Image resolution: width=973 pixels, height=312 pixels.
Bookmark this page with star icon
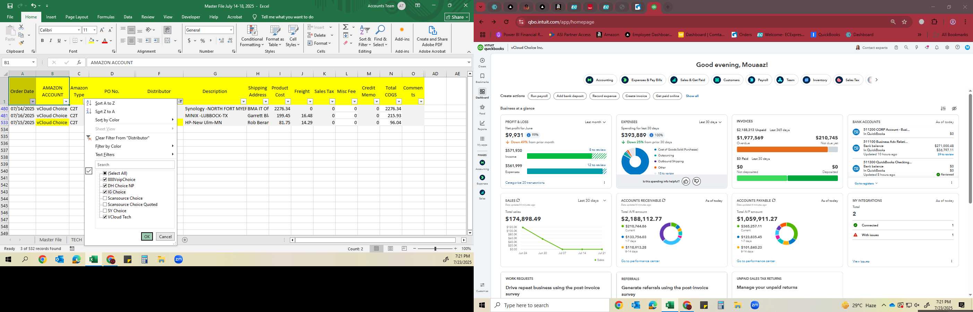coord(904,22)
